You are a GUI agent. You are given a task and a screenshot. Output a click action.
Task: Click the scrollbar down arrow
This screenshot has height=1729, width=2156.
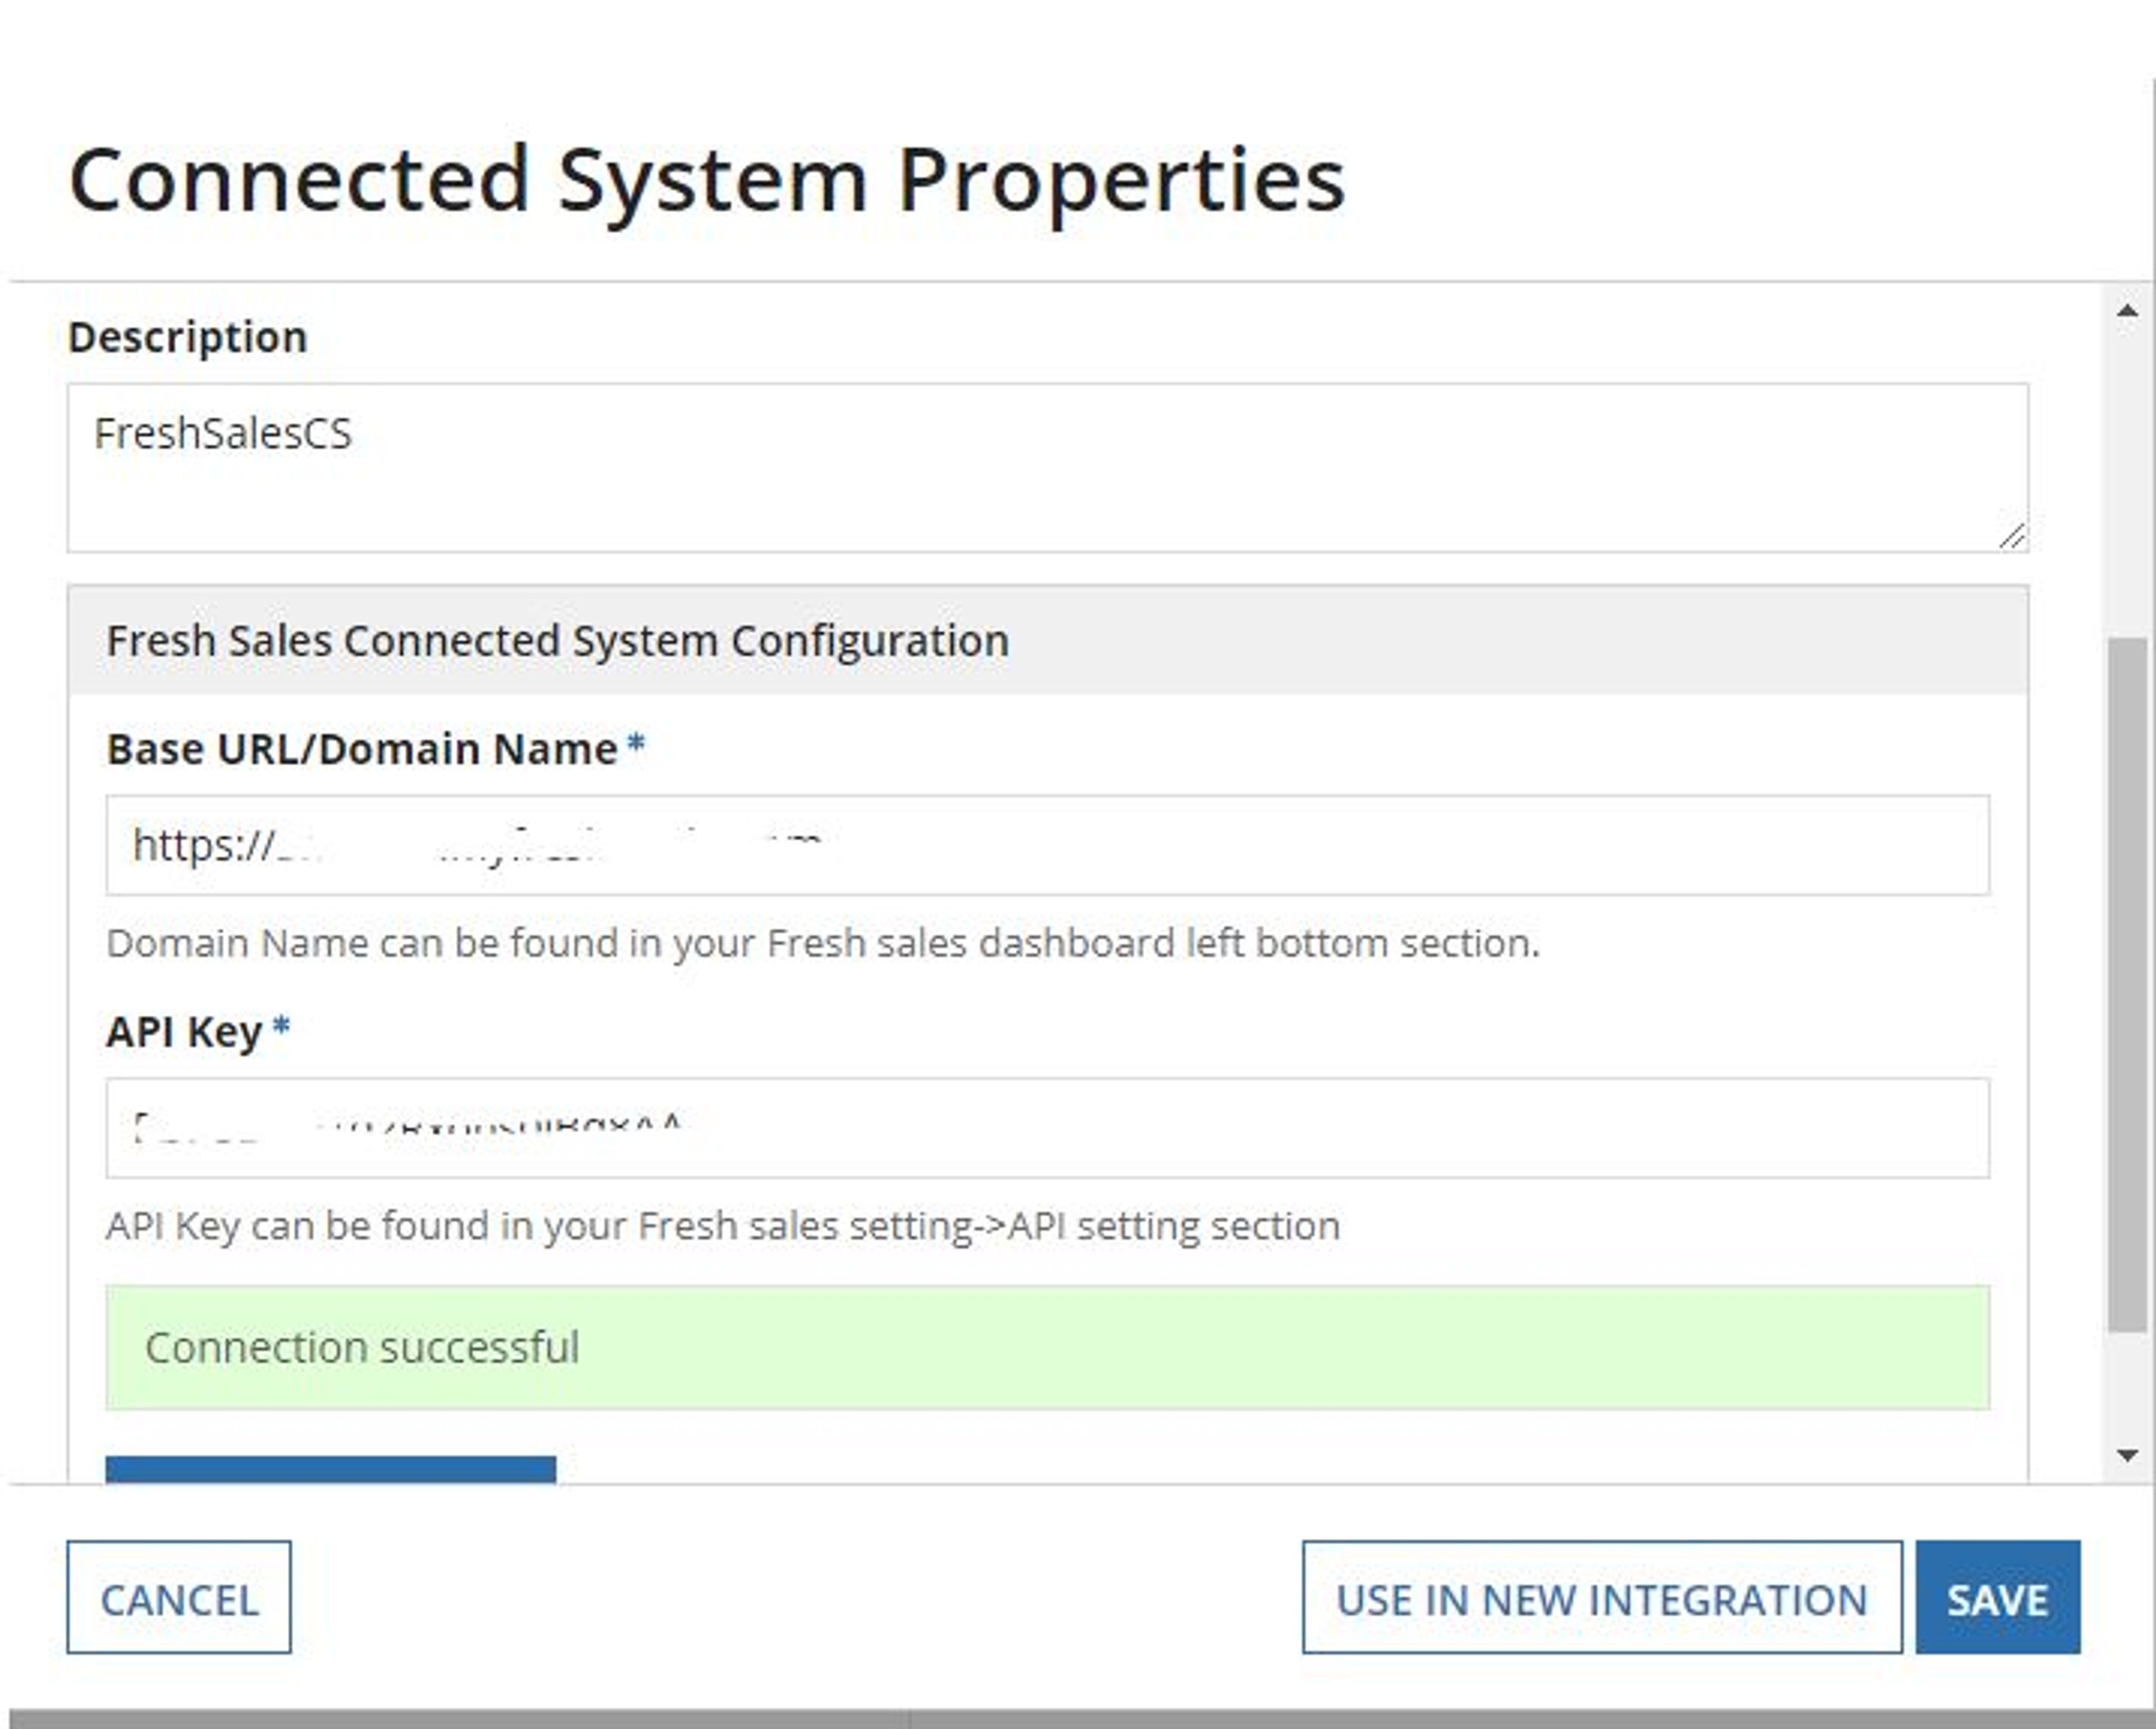(x=2128, y=1455)
